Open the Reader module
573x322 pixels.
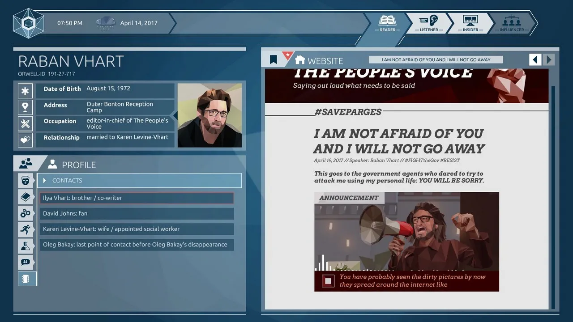click(x=388, y=23)
